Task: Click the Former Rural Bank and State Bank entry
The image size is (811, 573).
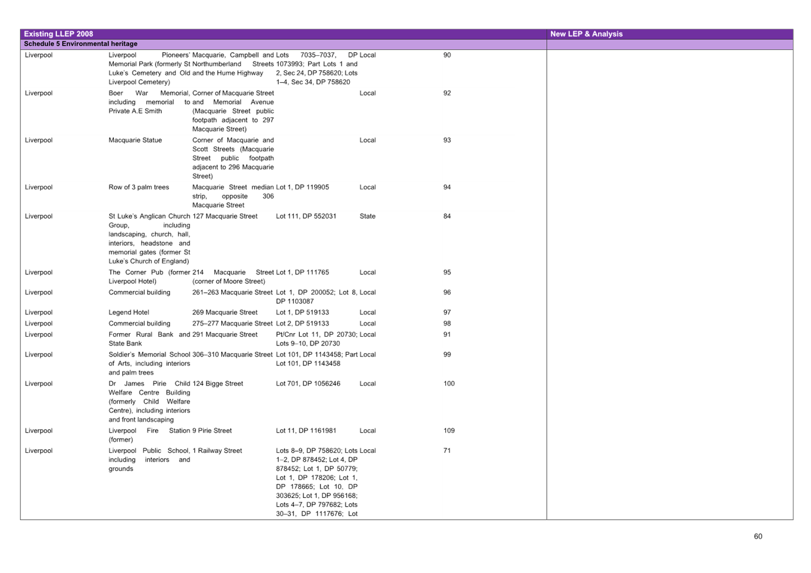Action: (x=149, y=339)
